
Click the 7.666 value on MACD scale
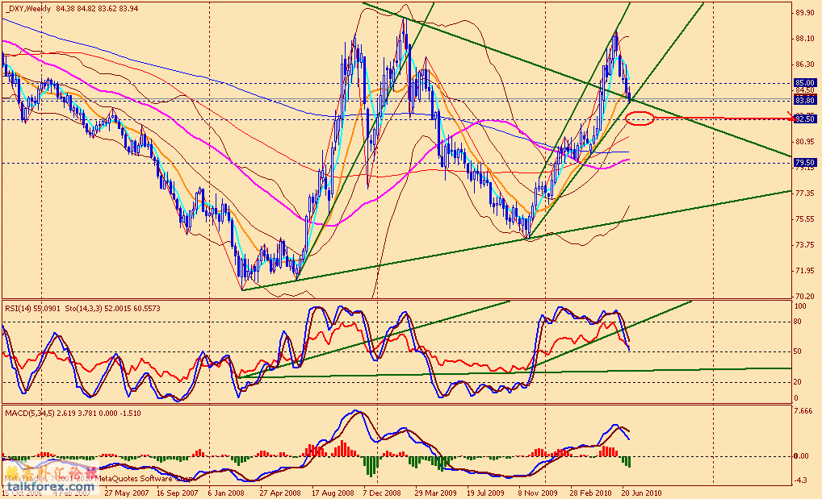click(x=803, y=411)
